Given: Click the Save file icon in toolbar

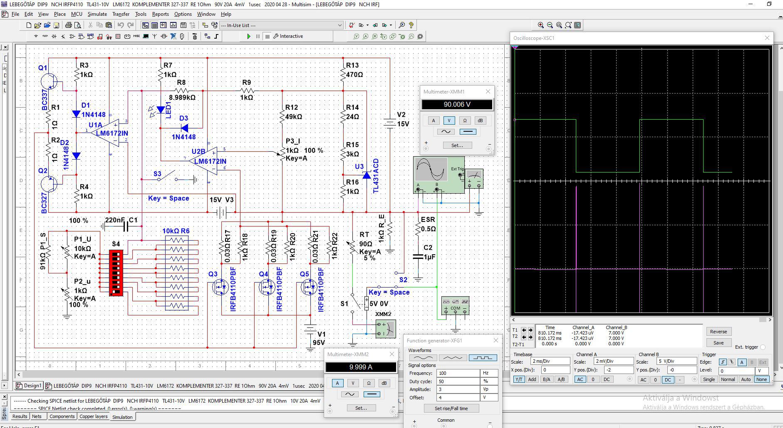Looking at the screenshot, I should (x=56, y=25).
